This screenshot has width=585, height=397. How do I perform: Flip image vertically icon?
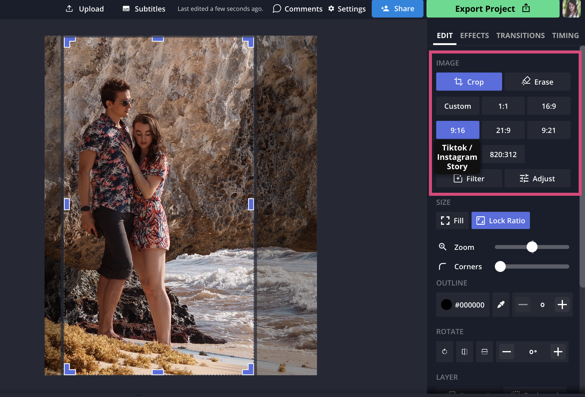coord(484,352)
